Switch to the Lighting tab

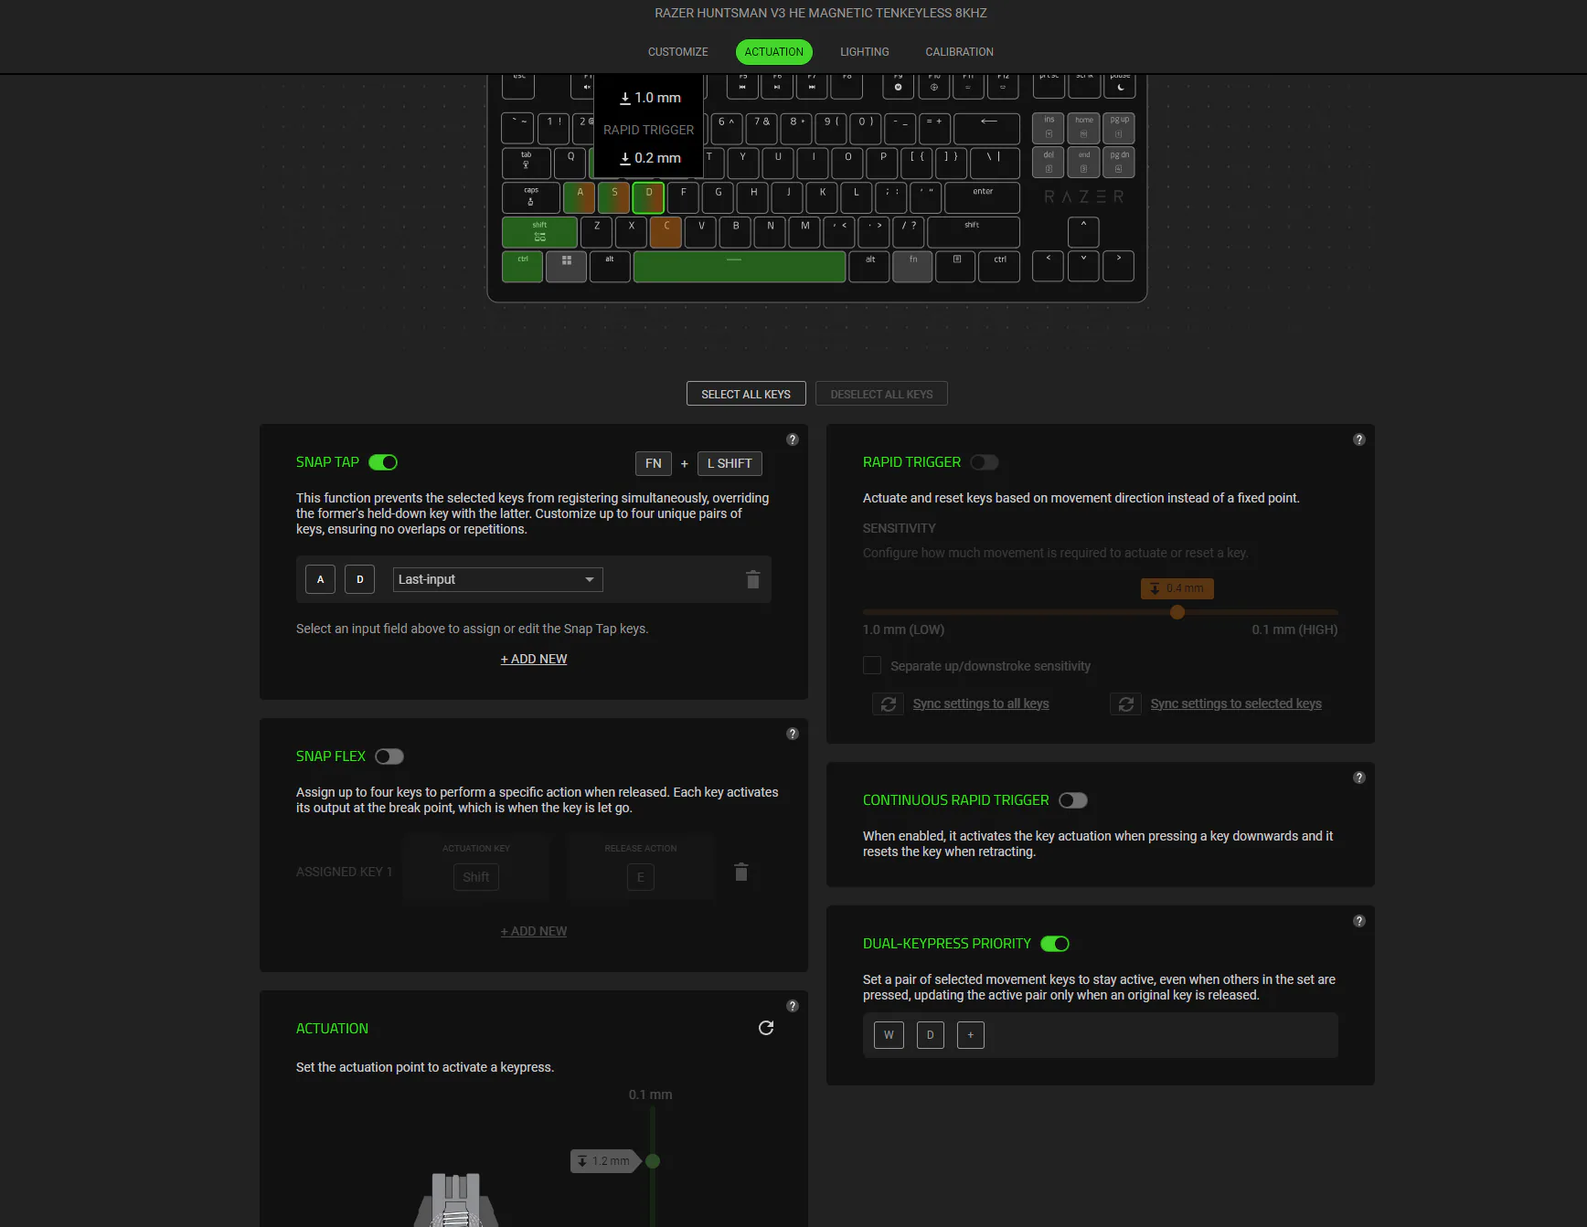[x=865, y=52]
